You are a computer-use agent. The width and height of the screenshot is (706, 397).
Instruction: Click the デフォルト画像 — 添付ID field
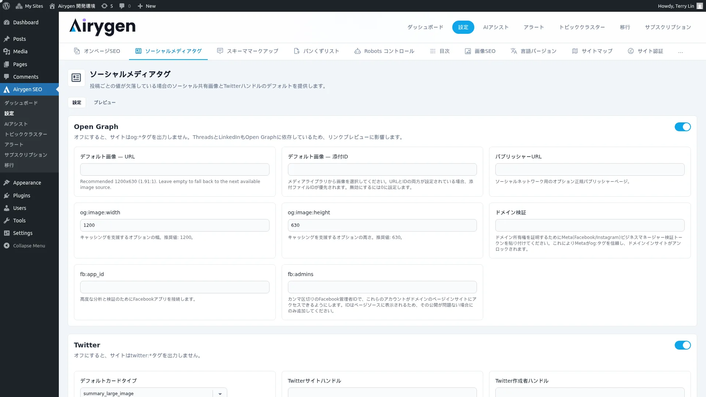point(382,169)
